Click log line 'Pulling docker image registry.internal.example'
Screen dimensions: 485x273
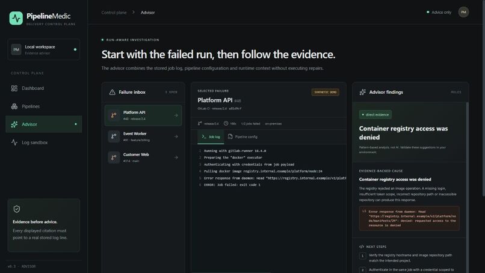coord(263,171)
